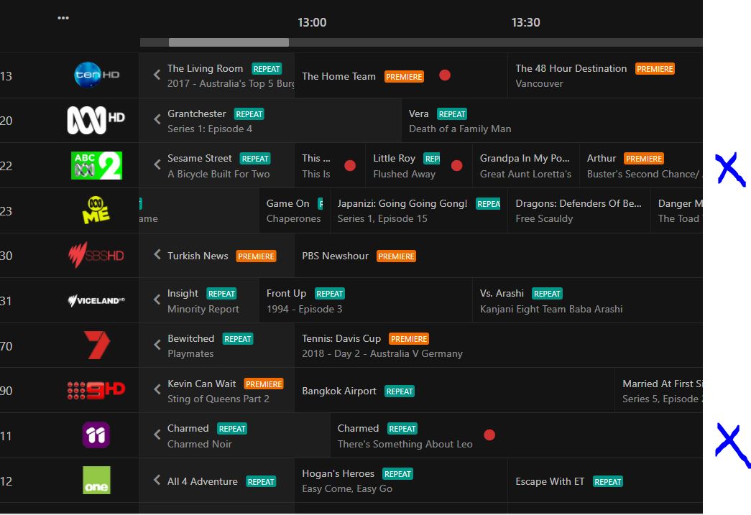The image size is (751, 515).
Task: Click left chevron beside Bewitched
Action: coord(157,345)
